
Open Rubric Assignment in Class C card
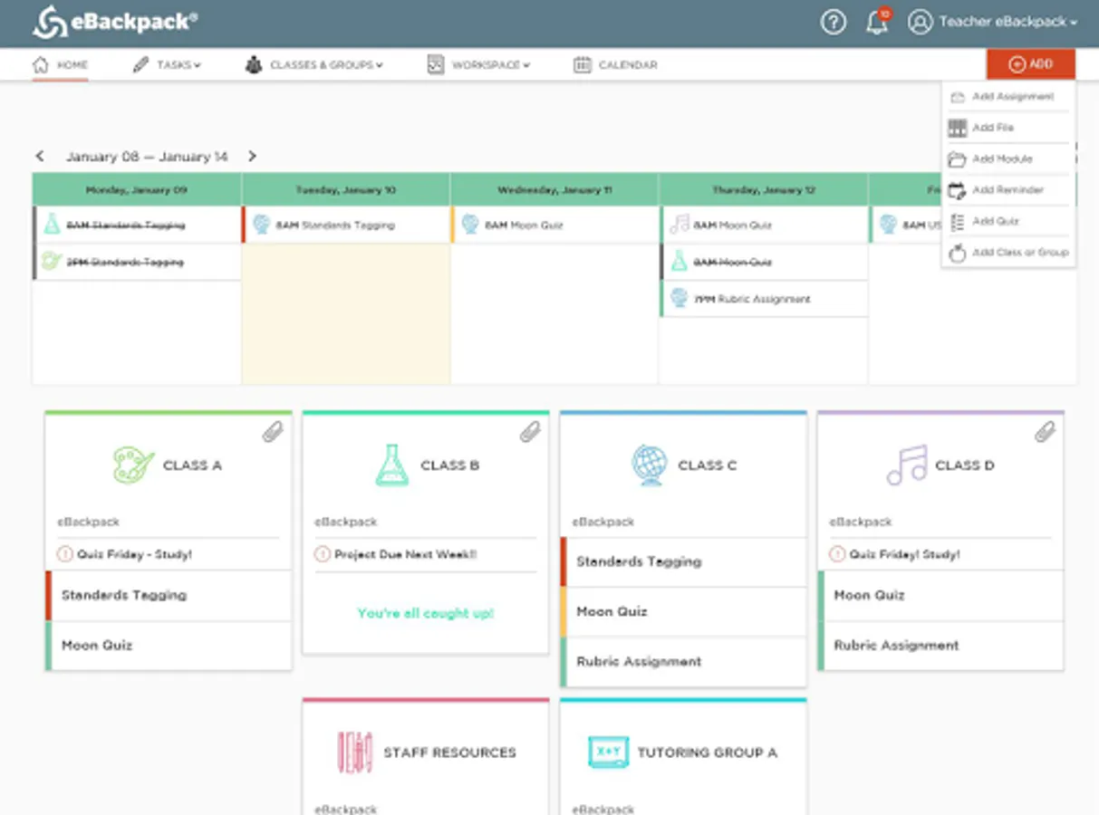pos(683,662)
